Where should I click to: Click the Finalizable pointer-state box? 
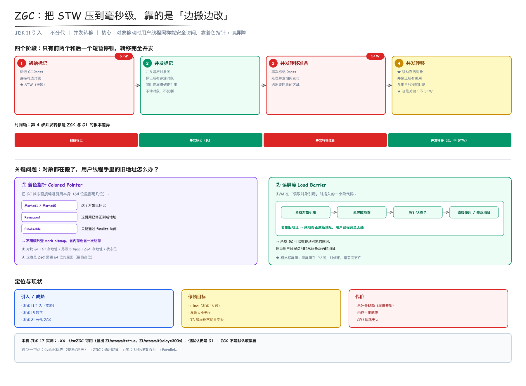49,229
